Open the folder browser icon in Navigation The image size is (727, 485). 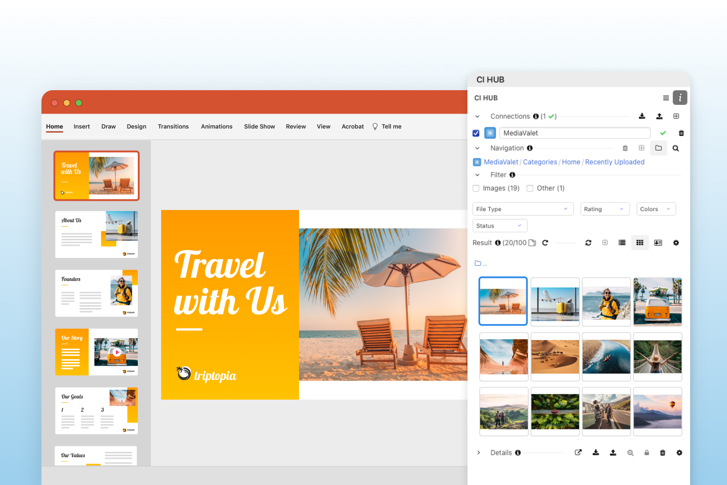pos(658,148)
